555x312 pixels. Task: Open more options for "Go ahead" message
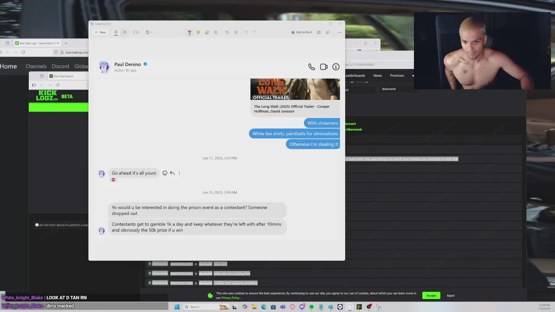pyautogui.click(x=179, y=173)
